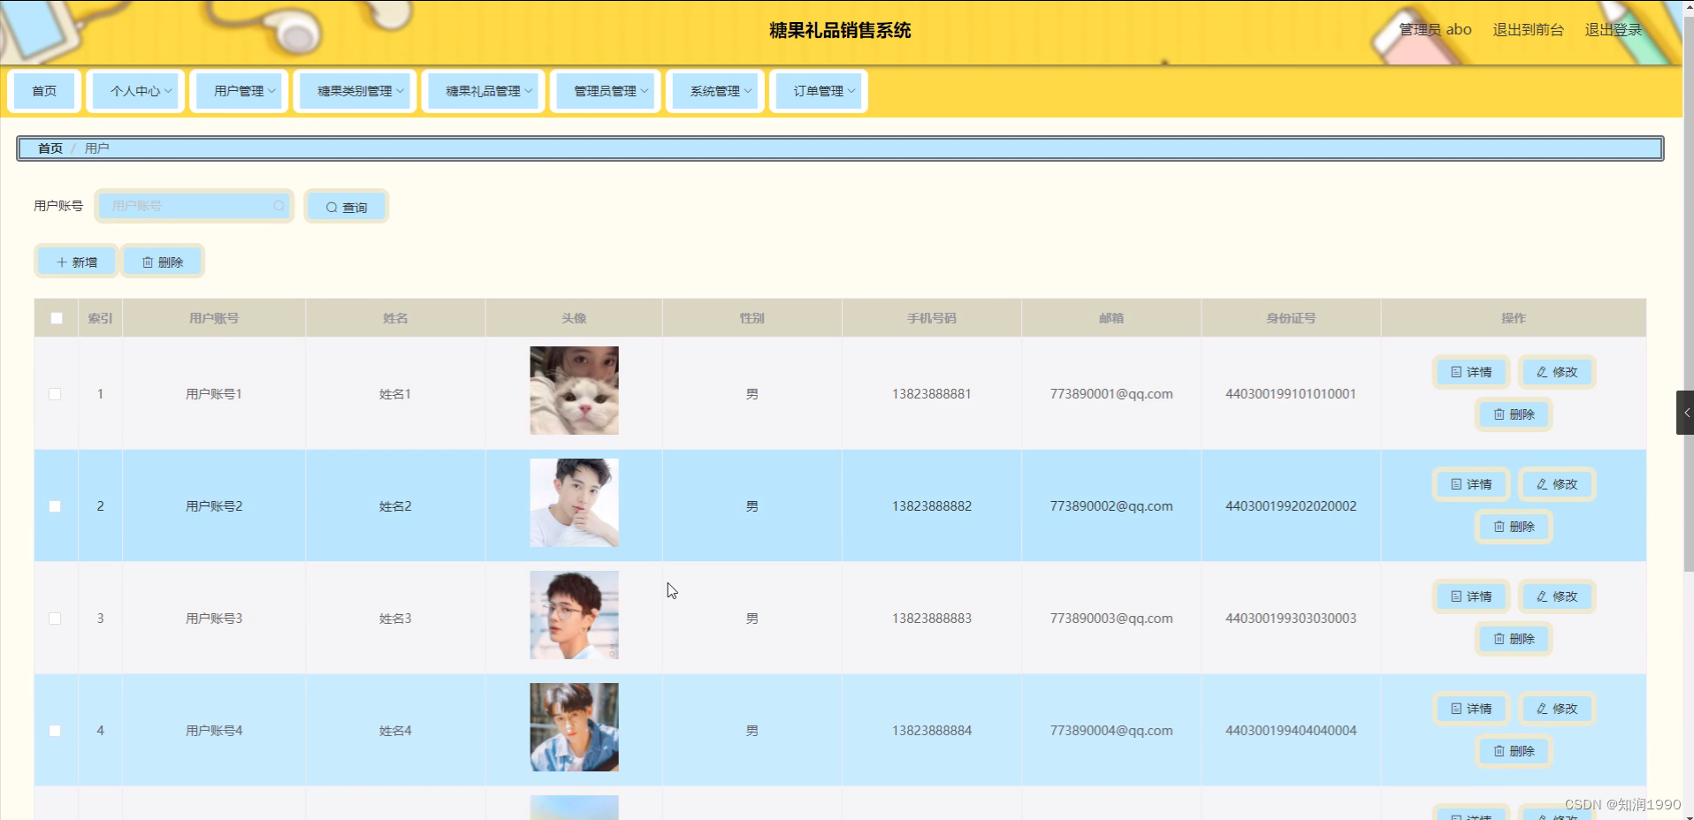This screenshot has width=1694, height=820.
Task: Check the checkbox for 用户账号2's row
Action: click(x=55, y=506)
